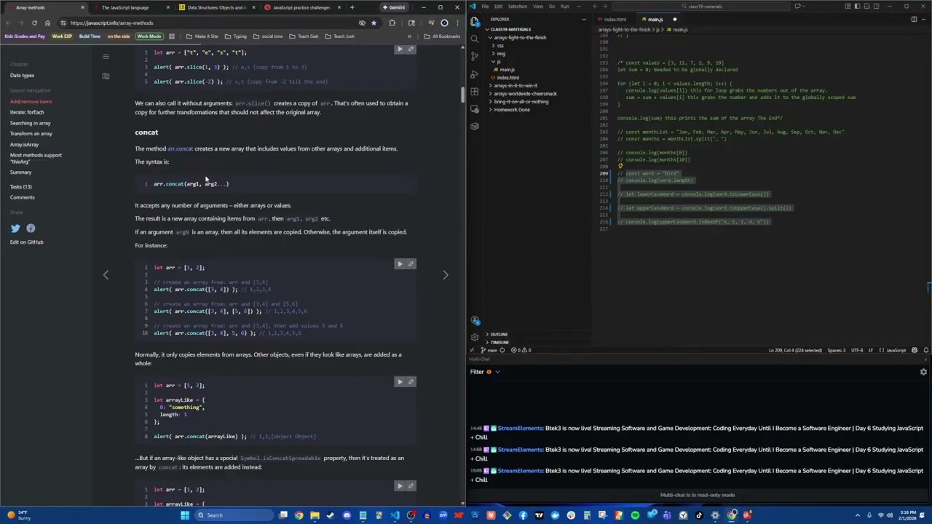The width and height of the screenshot is (932, 524).
Task: Switch to index.html editor tab
Action: click(x=615, y=20)
